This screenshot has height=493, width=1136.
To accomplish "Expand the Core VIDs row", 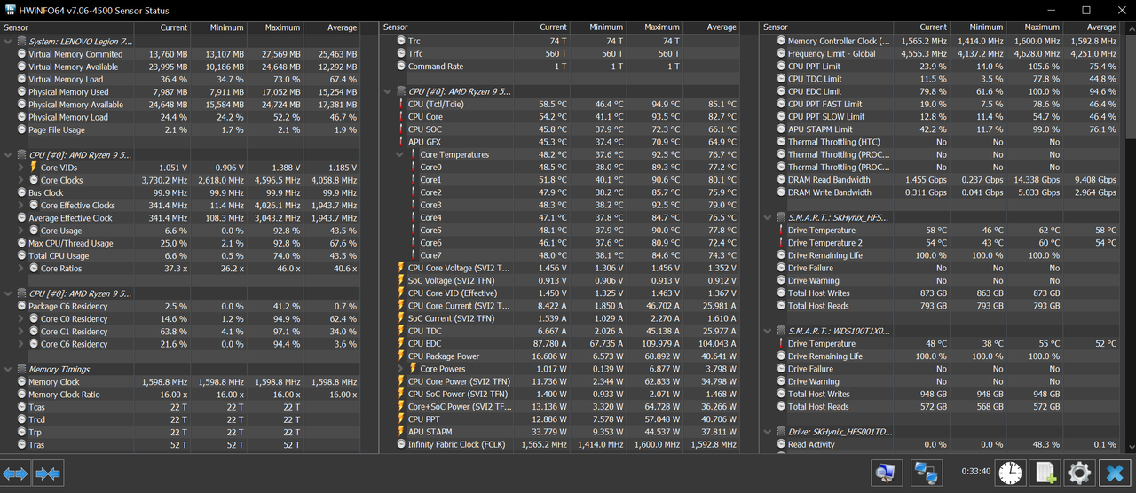I will [21, 168].
